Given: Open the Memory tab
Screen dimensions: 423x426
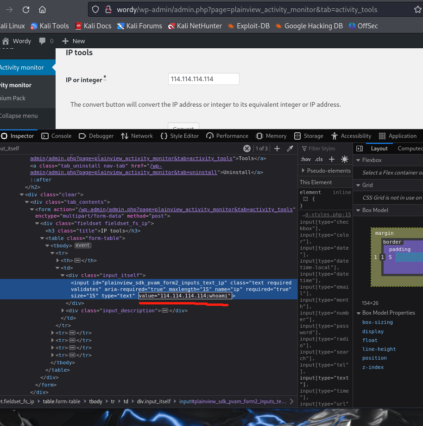Looking at the screenshot, I should pyautogui.click(x=271, y=136).
